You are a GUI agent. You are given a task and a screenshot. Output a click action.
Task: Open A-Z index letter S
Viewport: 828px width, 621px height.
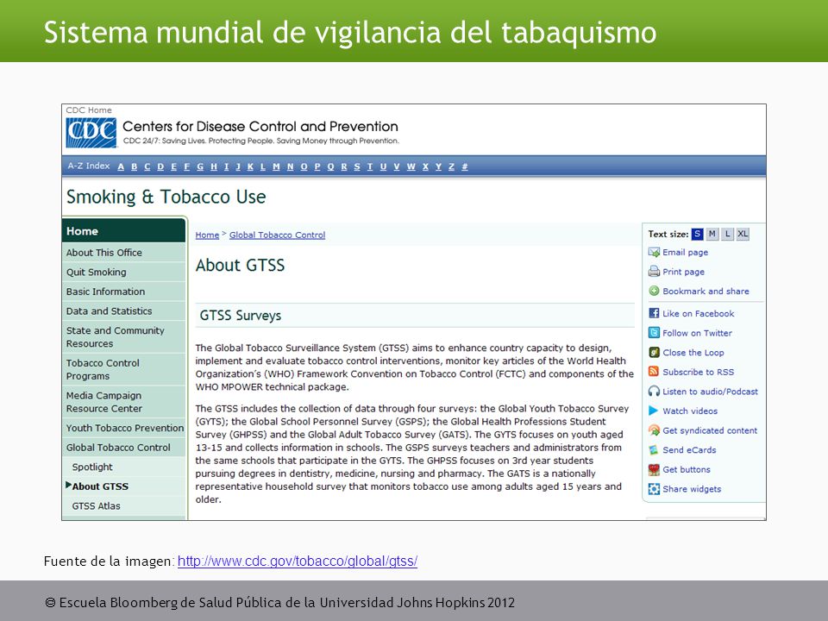tap(357, 166)
